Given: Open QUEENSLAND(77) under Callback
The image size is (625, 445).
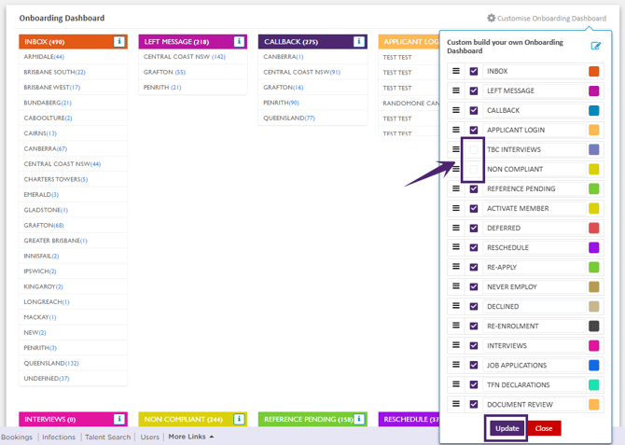Looking at the screenshot, I should click(x=289, y=118).
